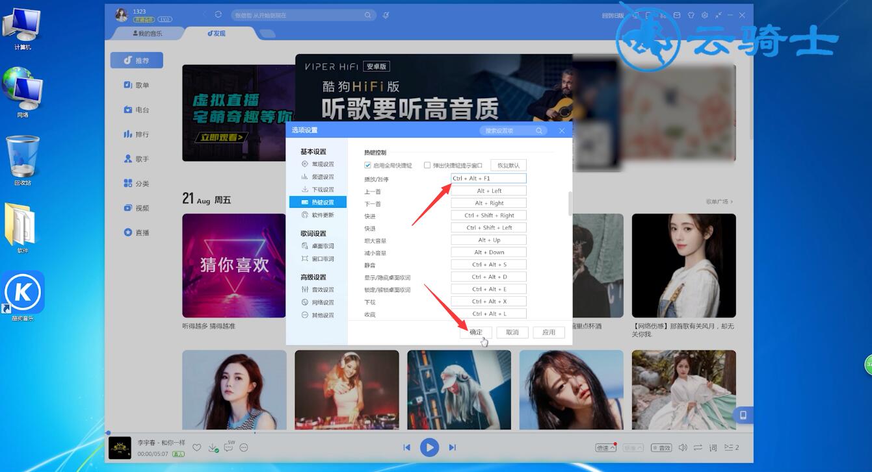Open the 音效 sound effect button
Image resolution: width=872 pixels, height=472 pixels.
point(661,447)
